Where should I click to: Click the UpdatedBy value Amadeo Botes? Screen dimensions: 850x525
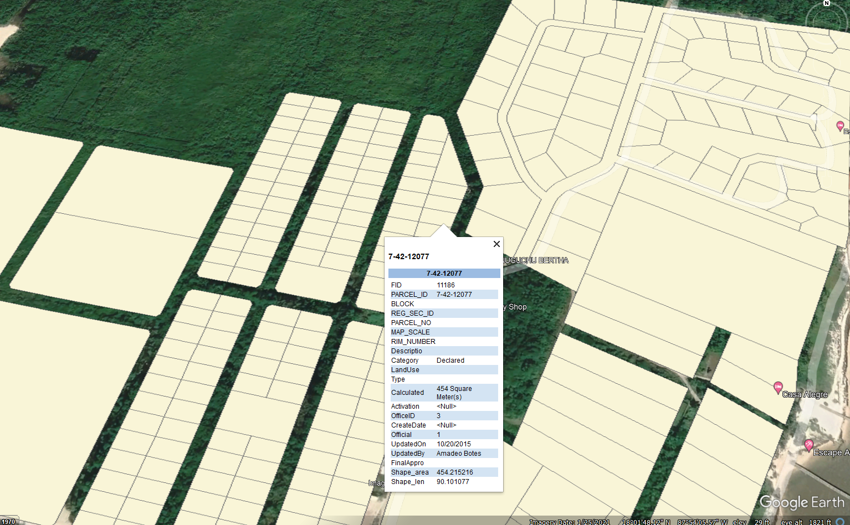pos(458,454)
